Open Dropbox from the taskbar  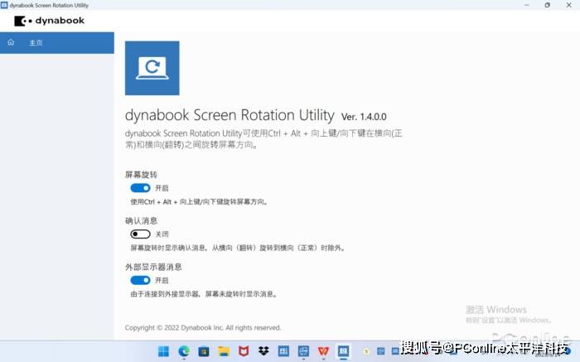pos(263,351)
